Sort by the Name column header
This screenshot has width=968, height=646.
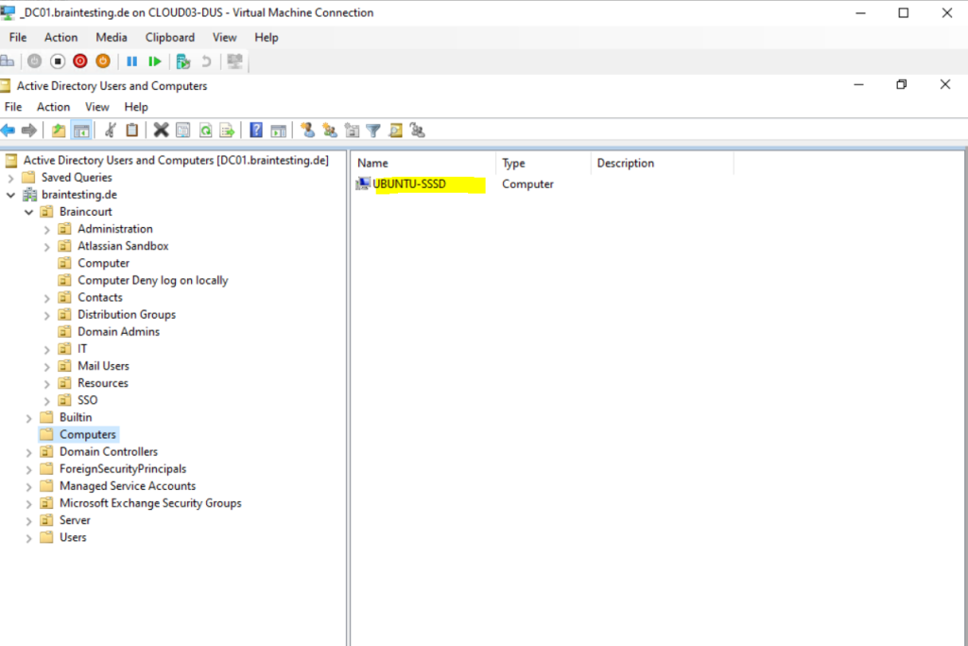coord(423,163)
